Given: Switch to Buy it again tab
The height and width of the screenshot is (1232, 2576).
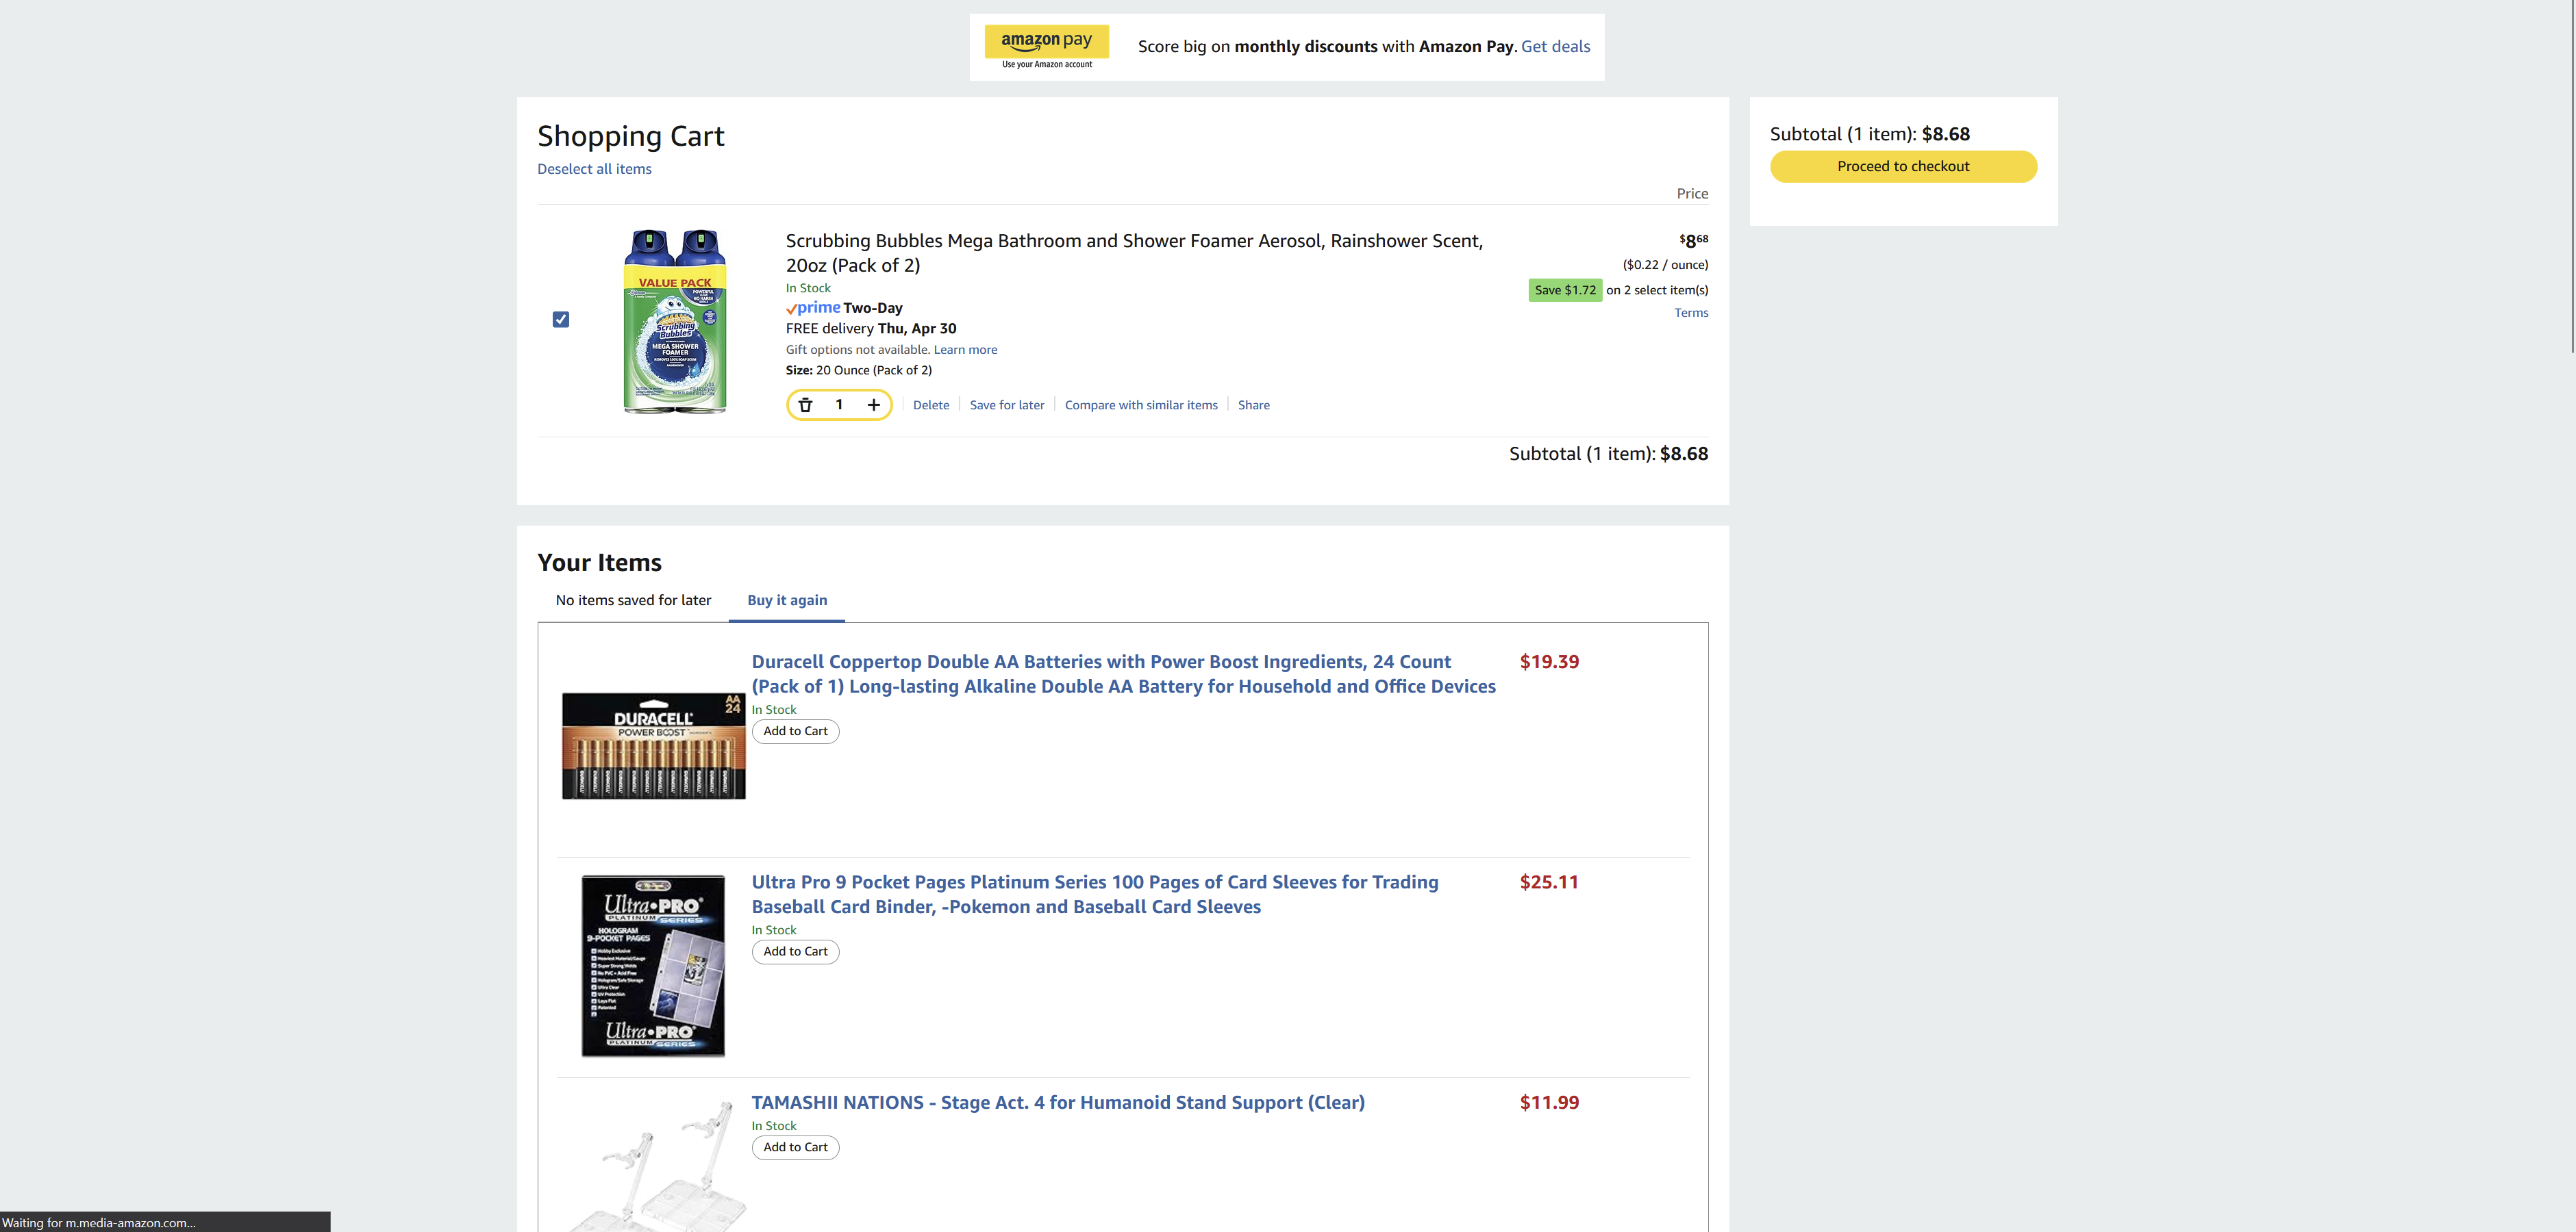Looking at the screenshot, I should tap(787, 600).
